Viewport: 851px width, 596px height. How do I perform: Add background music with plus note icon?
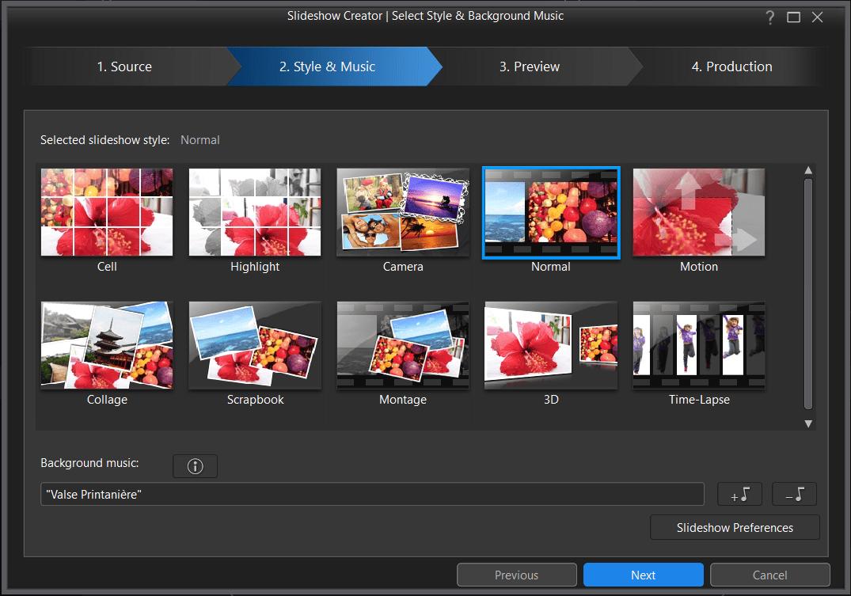(x=739, y=494)
